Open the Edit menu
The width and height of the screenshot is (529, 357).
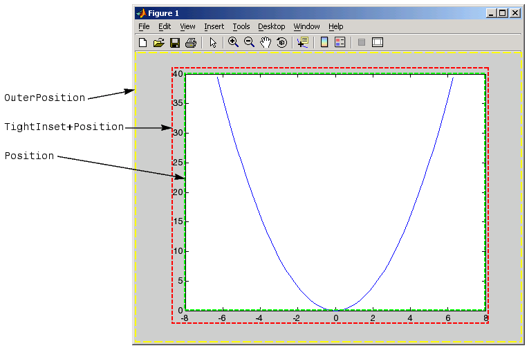[165, 26]
